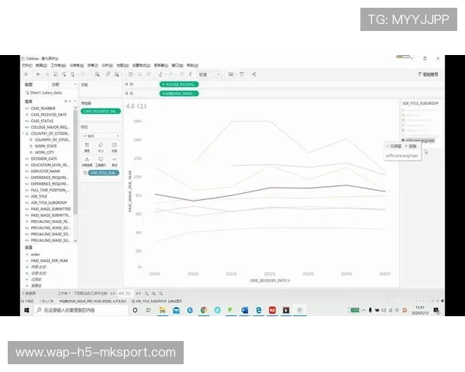Image resolution: width=465 pixels, height=372 pixels.
Task: Click the Back arrow in the toolbar
Action: [x=36, y=74]
